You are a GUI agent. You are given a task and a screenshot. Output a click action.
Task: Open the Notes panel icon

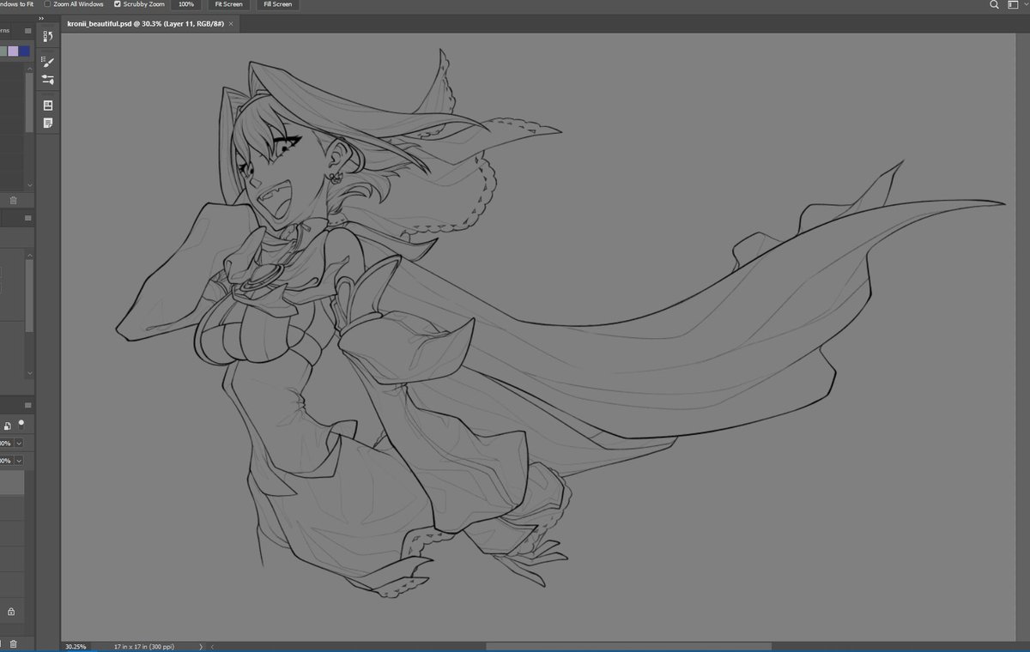point(48,123)
